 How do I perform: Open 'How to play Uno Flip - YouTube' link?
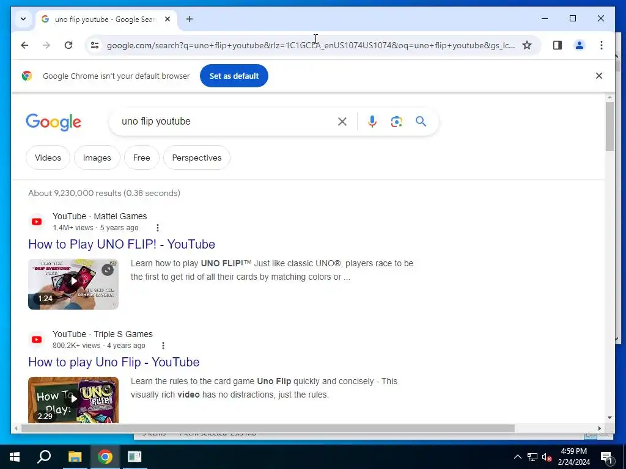[114, 362]
